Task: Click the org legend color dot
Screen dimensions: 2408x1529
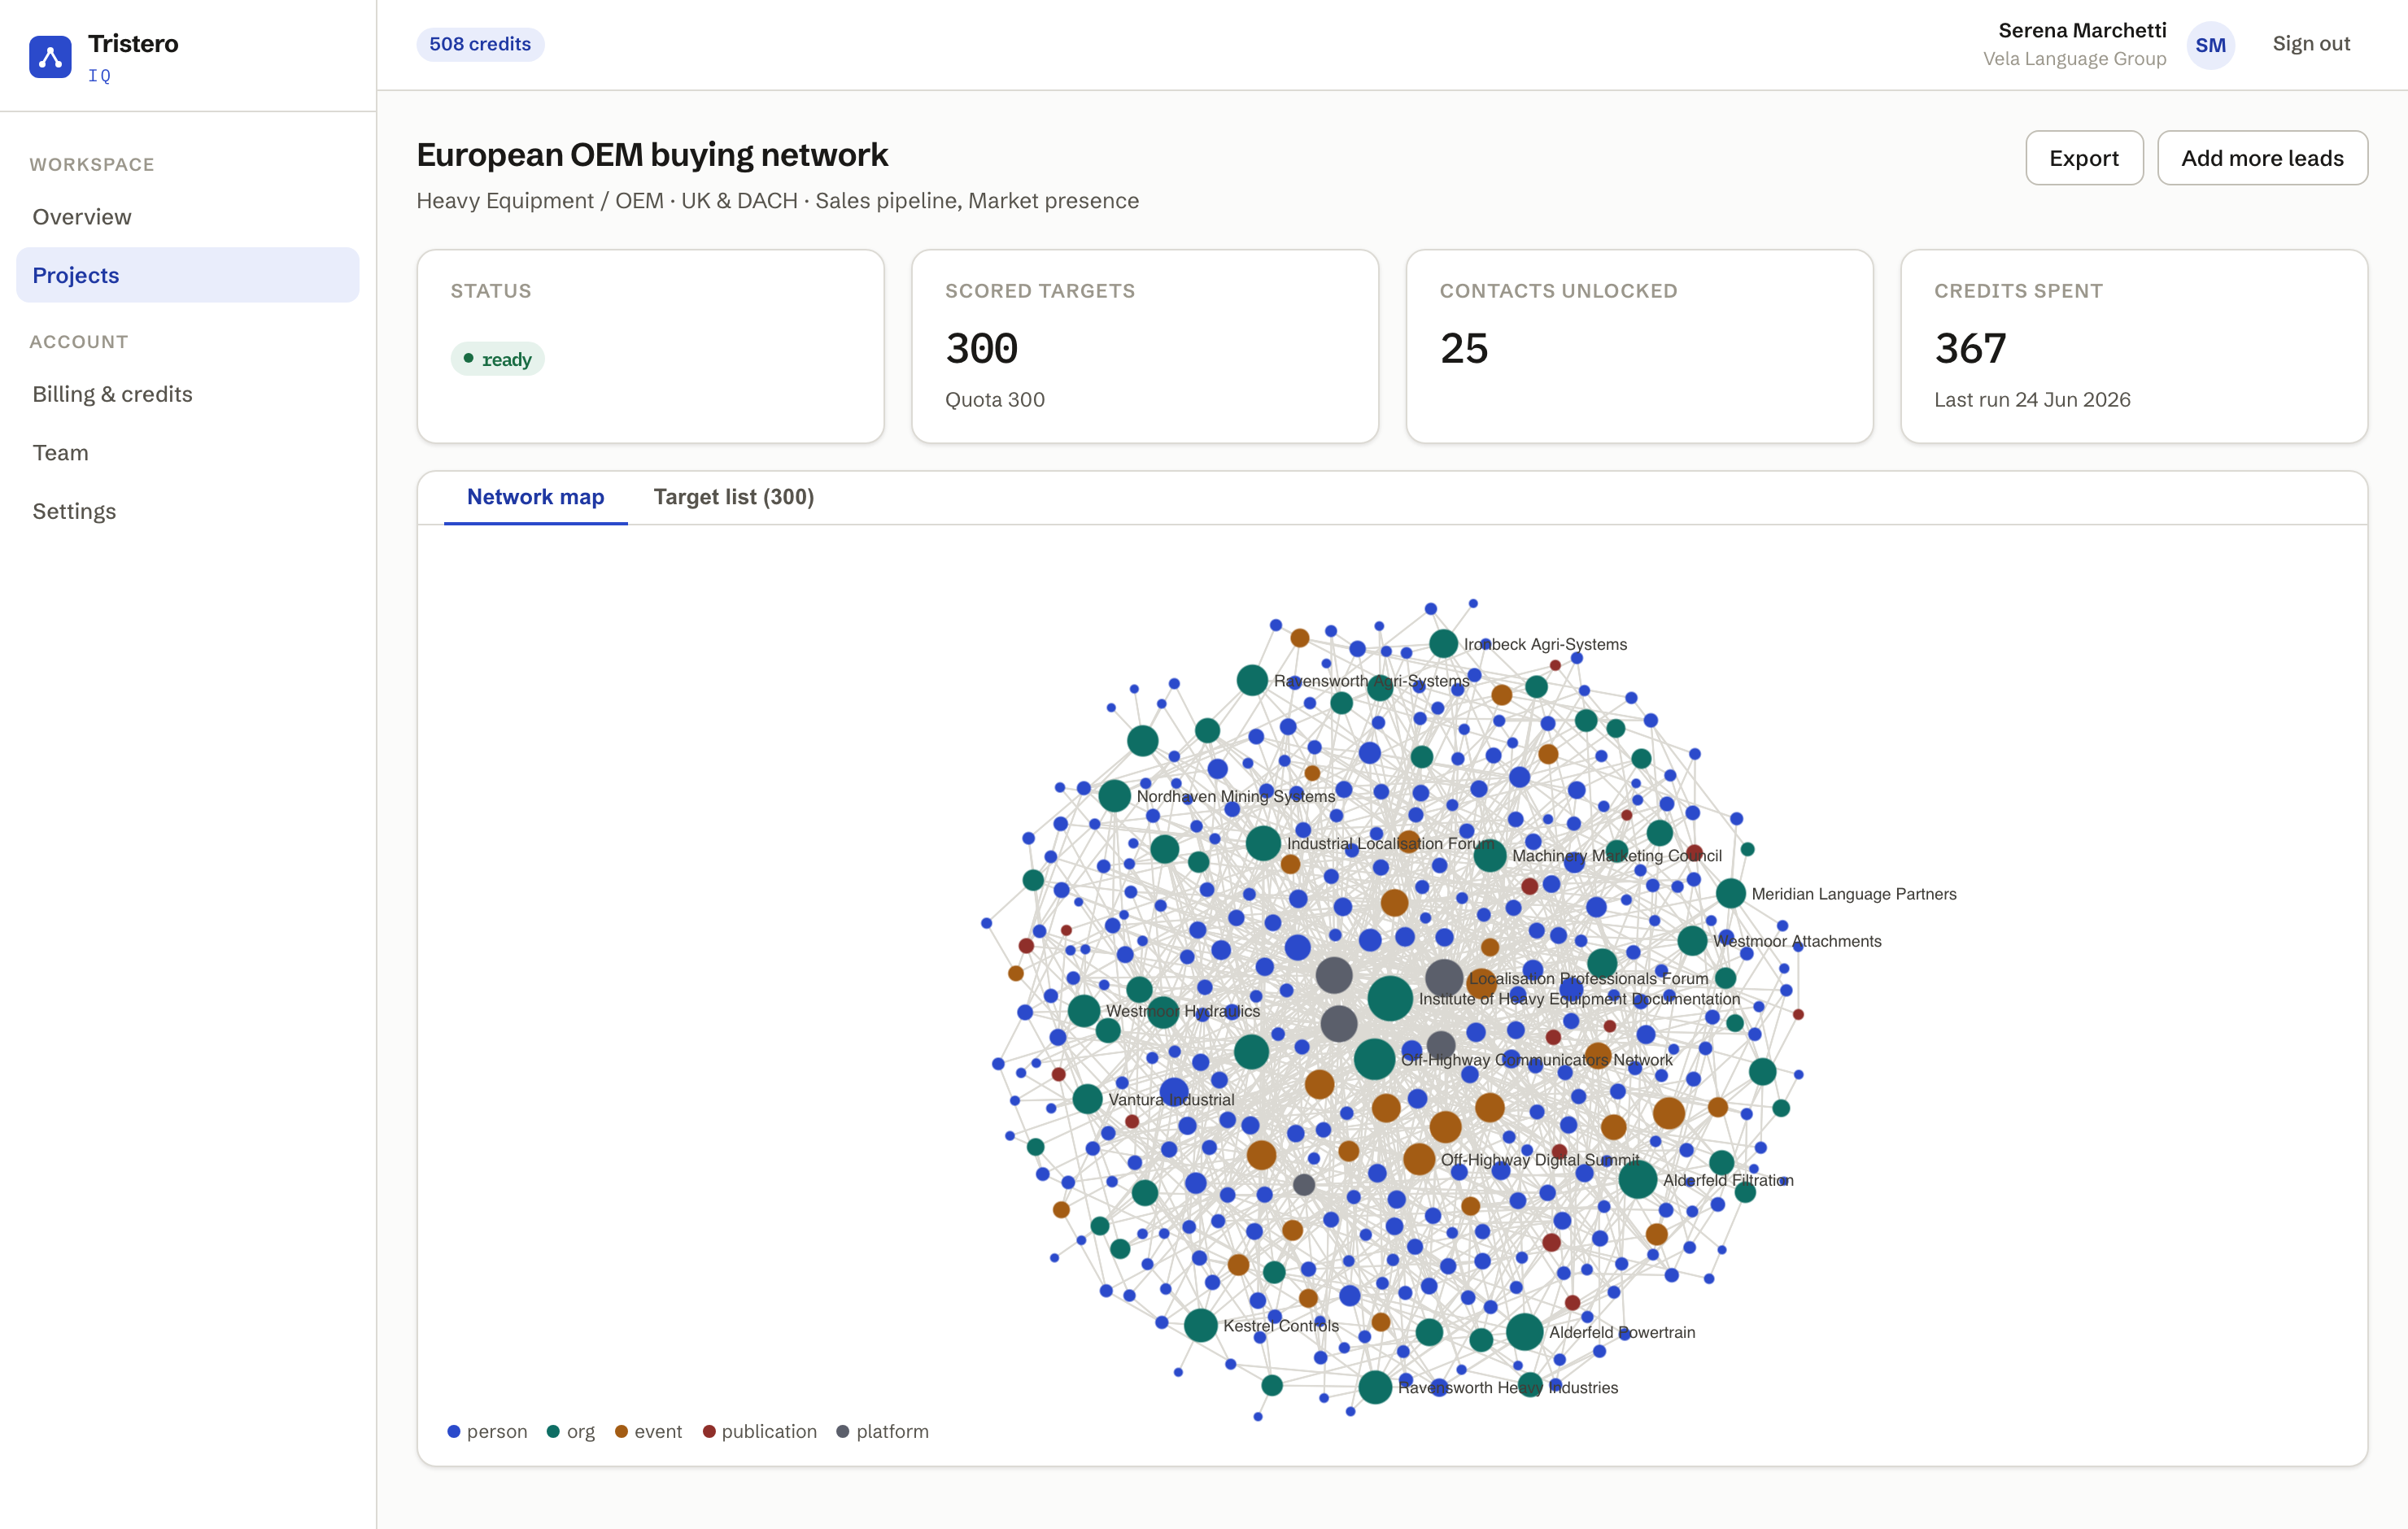Action: pyautogui.click(x=553, y=1431)
